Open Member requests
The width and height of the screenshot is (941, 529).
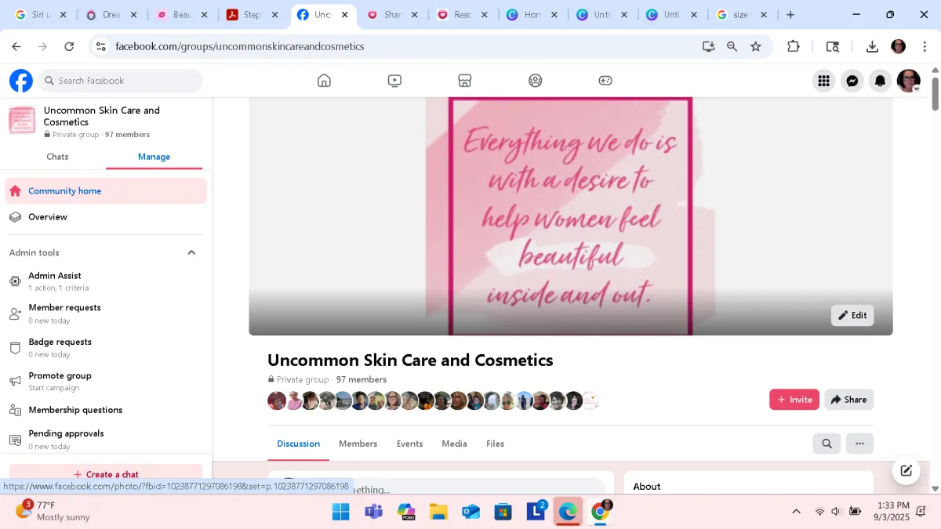[x=106, y=313]
